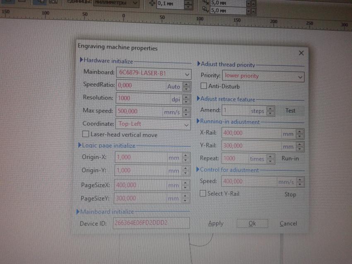Open the Coordinate Top-Left dropdown

click(187, 124)
